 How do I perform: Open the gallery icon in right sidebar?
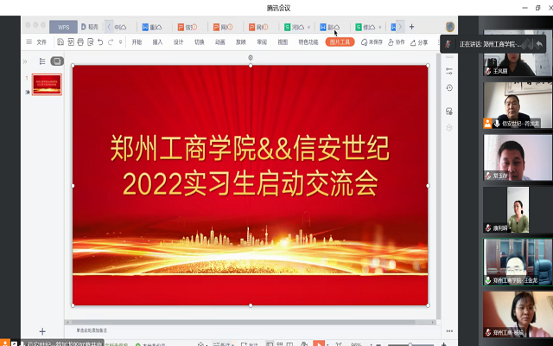click(x=449, y=112)
